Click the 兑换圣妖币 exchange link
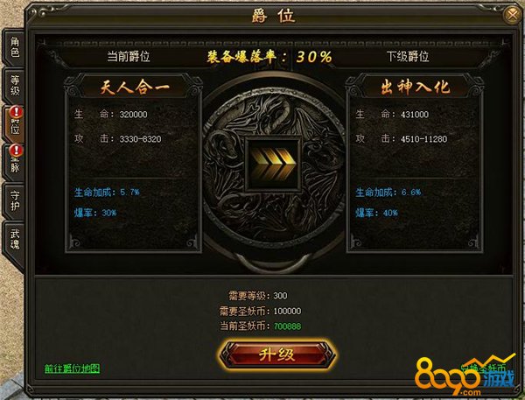The height and width of the screenshot is (400, 525). (x=483, y=368)
